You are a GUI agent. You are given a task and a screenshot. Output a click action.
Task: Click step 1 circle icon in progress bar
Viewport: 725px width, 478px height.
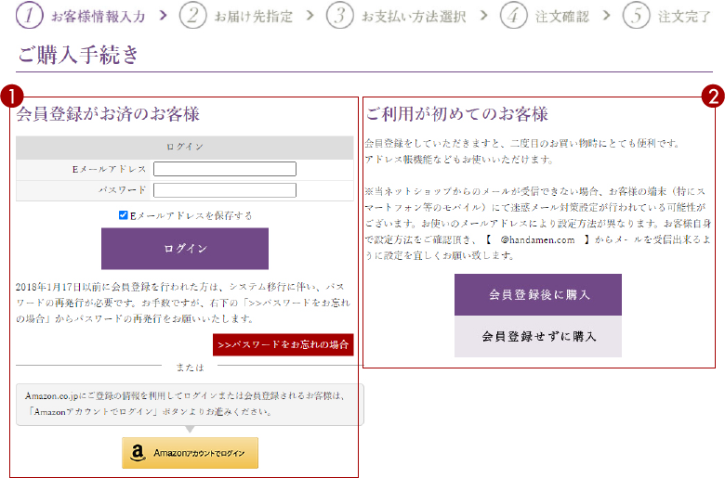coord(32,15)
